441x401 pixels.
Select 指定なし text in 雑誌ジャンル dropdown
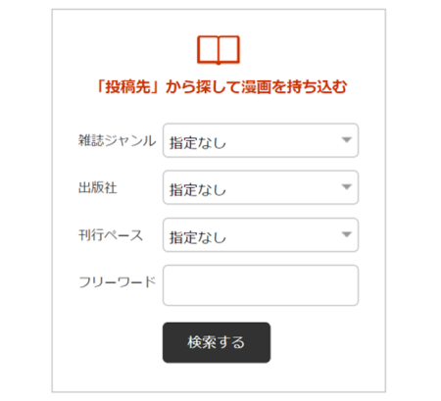(x=198, y=143)
